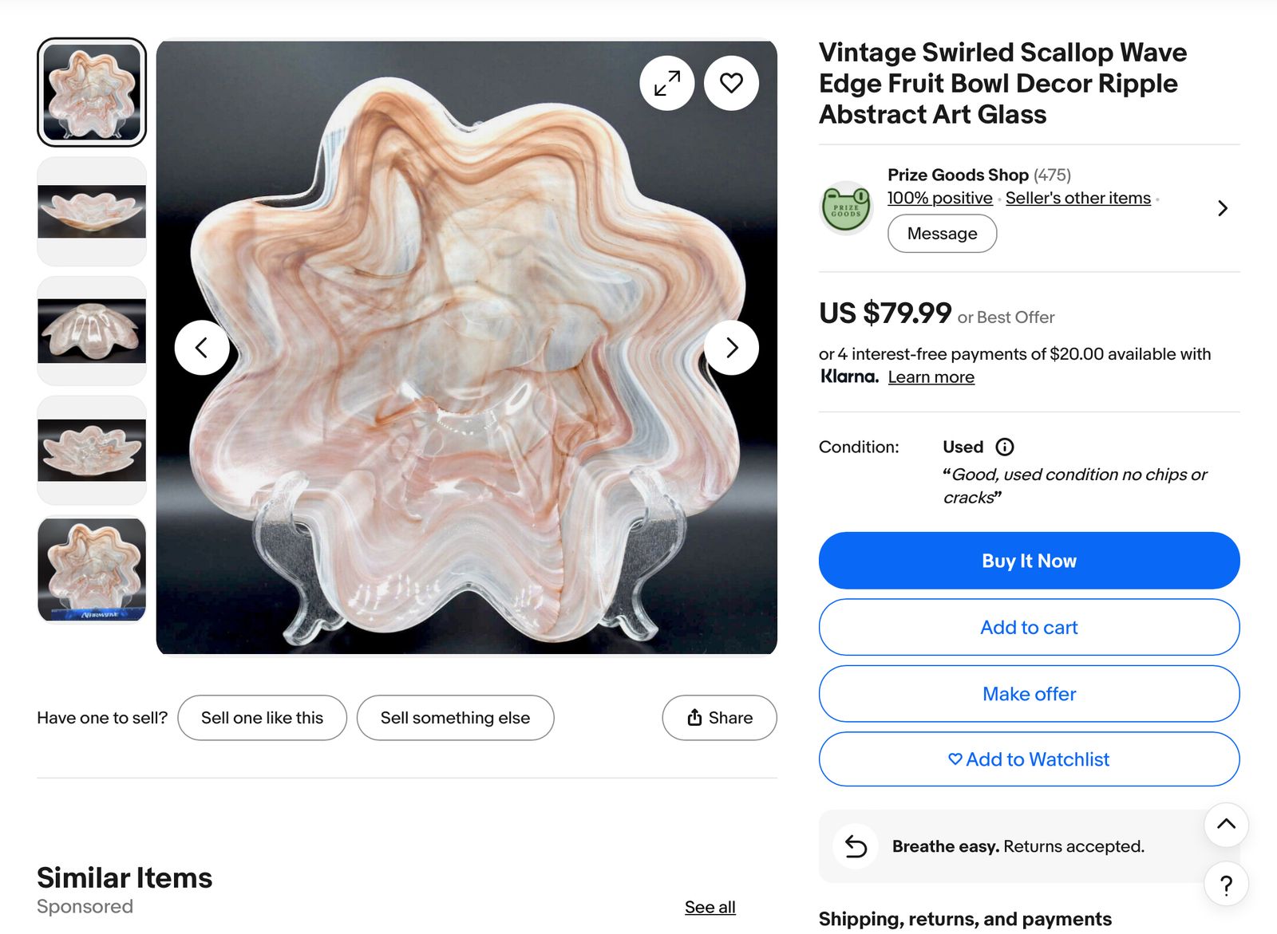Image resolution: width=1277 pixels, height=934 pixels.
Task: Click the returns arrow icon beside Breathe easy
Action: click(x=856, y=846)
